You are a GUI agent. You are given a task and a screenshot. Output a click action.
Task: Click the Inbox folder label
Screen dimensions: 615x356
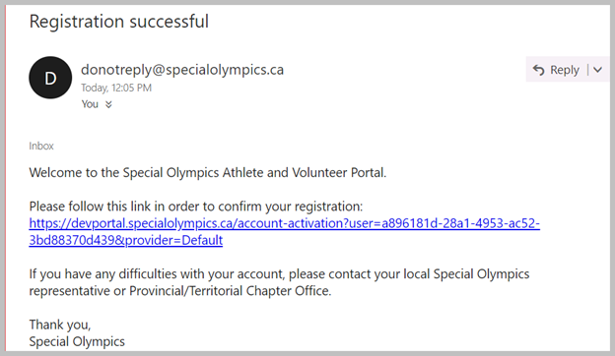tap(41, 146)
